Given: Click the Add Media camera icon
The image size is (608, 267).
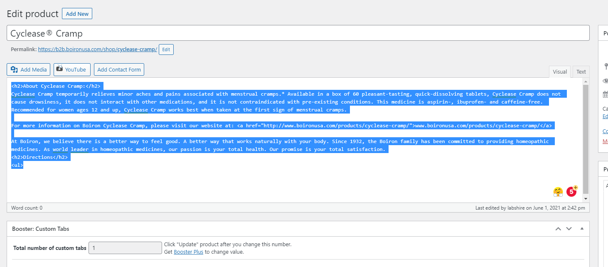Looking at the screenshot, I should click(14, 69).
